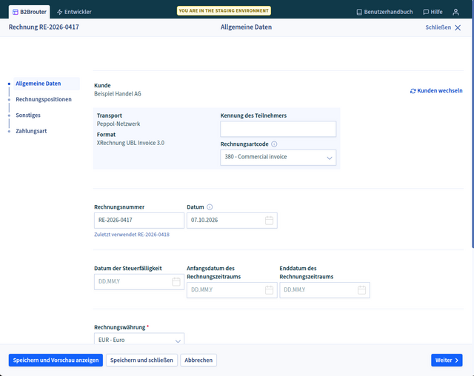Select Allgemeine Daten in the sidebar
474x376 pixels.
coord(47,84)
